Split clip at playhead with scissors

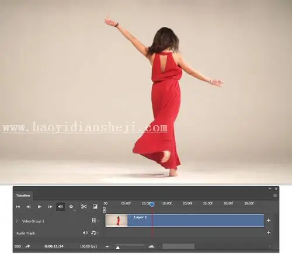84,207
